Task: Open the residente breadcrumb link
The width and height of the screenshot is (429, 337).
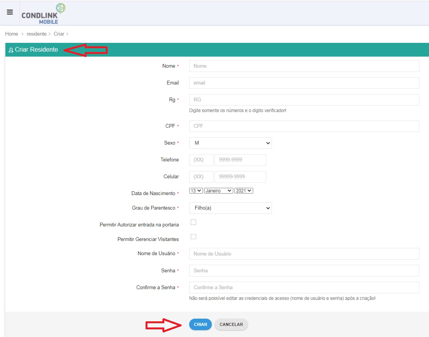Action: click(36, 34)
